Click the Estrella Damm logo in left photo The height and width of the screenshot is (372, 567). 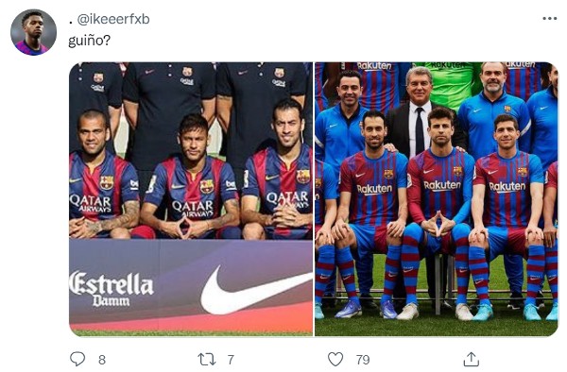click(x=112, y=289)
